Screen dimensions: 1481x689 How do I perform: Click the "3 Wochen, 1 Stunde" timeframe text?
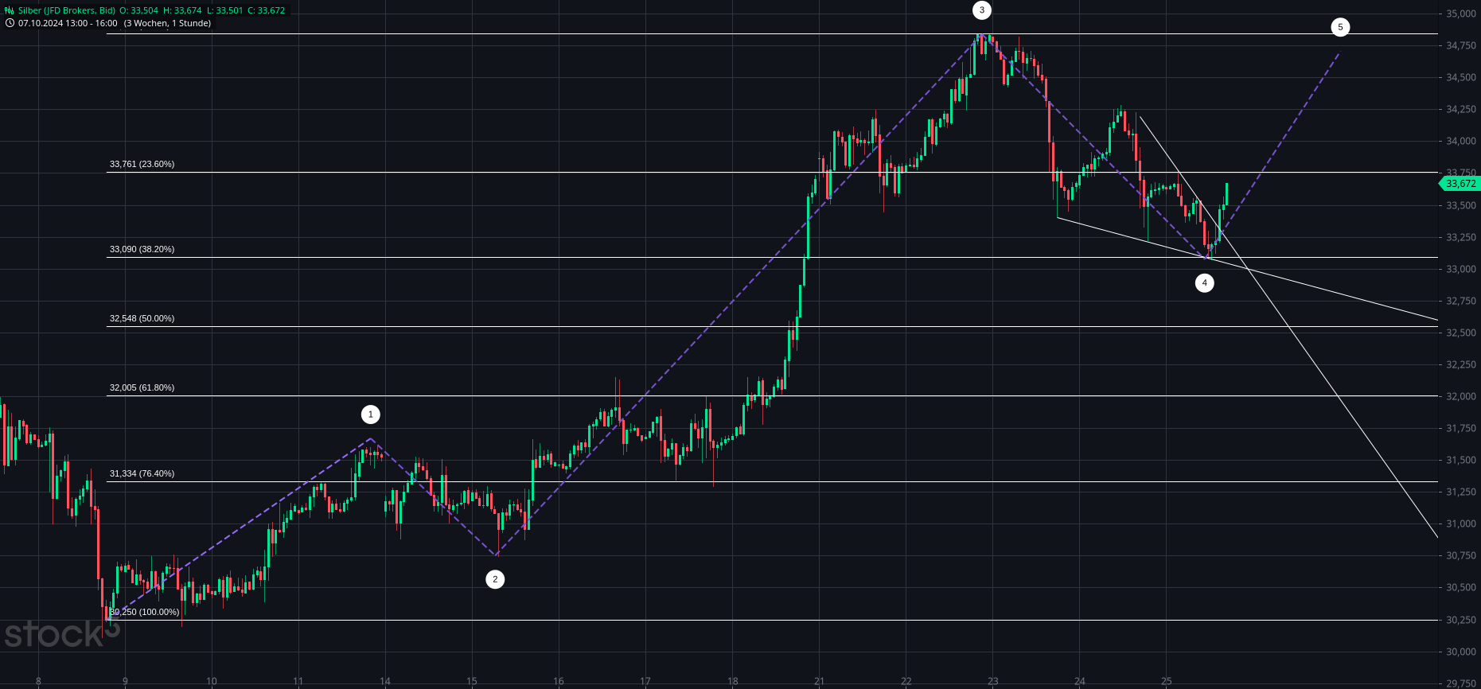pos(167,23)
